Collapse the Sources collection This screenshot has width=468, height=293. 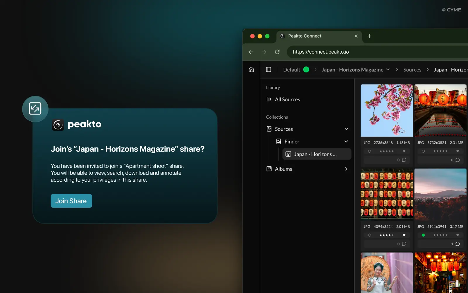[346, 129]
